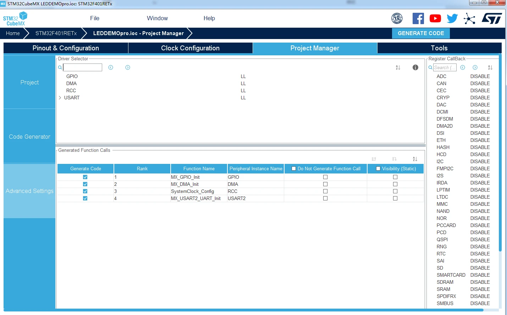
Task: Enable static visibility for MX_GPIO_Init
Action: (x=395, y=177)
